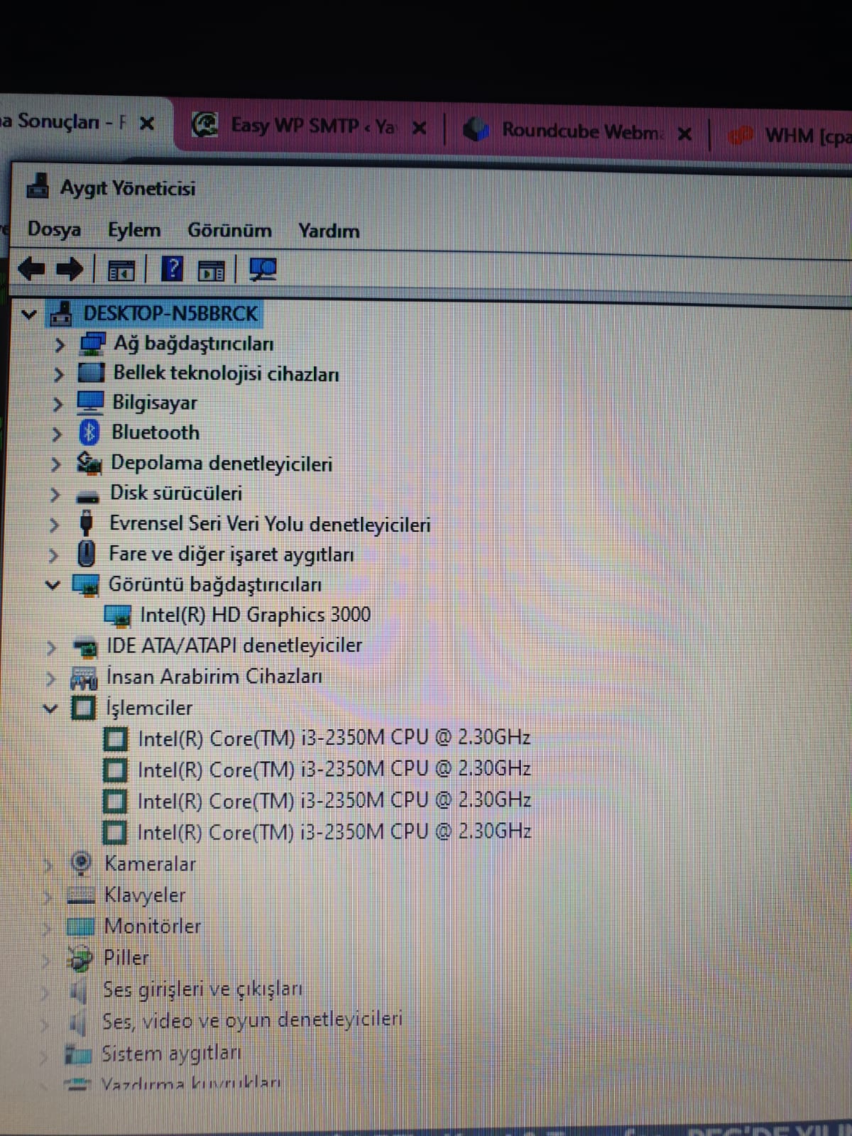Click the Ağ bağdaştırıcıları network icon

click(92, 344)
